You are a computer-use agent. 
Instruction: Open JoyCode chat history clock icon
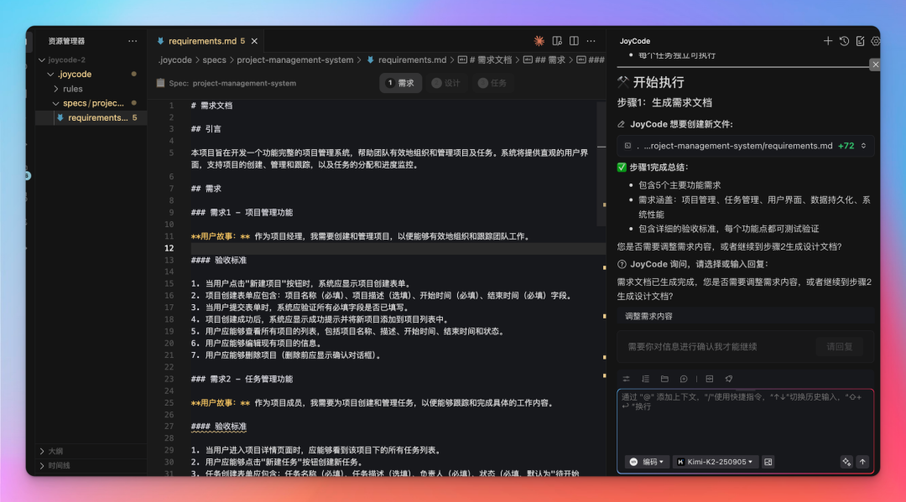point(844,41)
